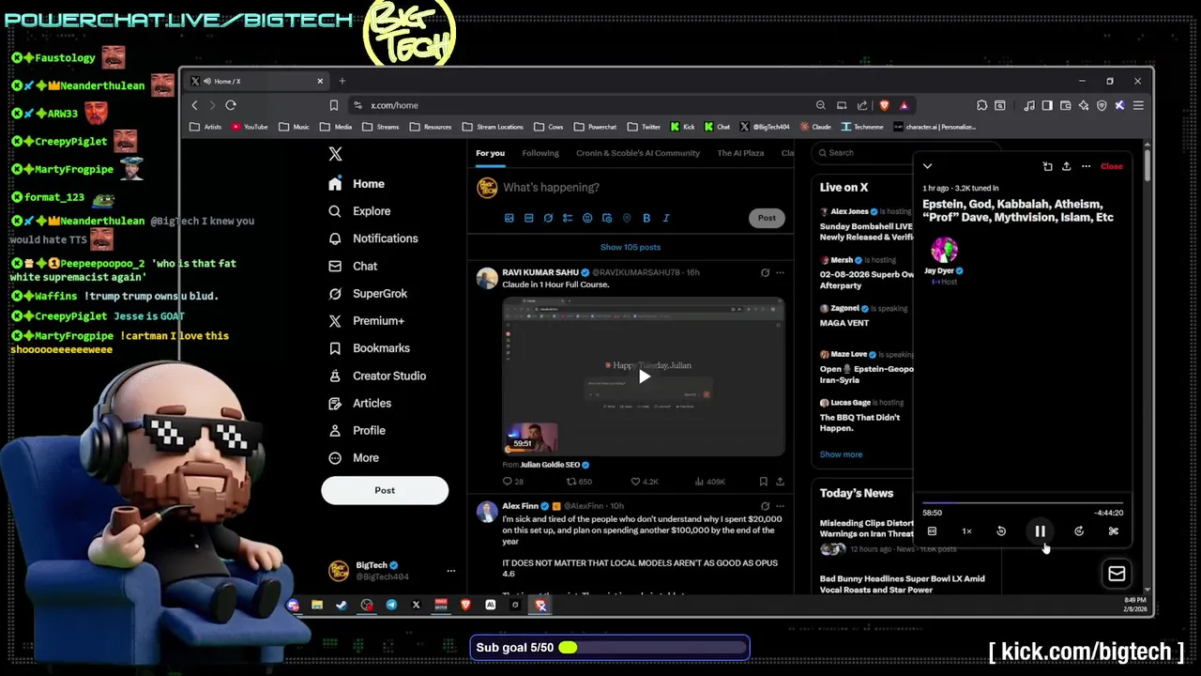The image size is (1201, 676).
Task: Open more options on Ravi Kumar post
Action: 780,272
